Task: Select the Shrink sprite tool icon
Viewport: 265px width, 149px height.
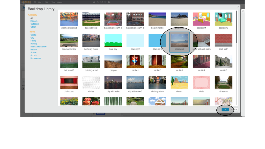Action: click(x=105, y=2)
